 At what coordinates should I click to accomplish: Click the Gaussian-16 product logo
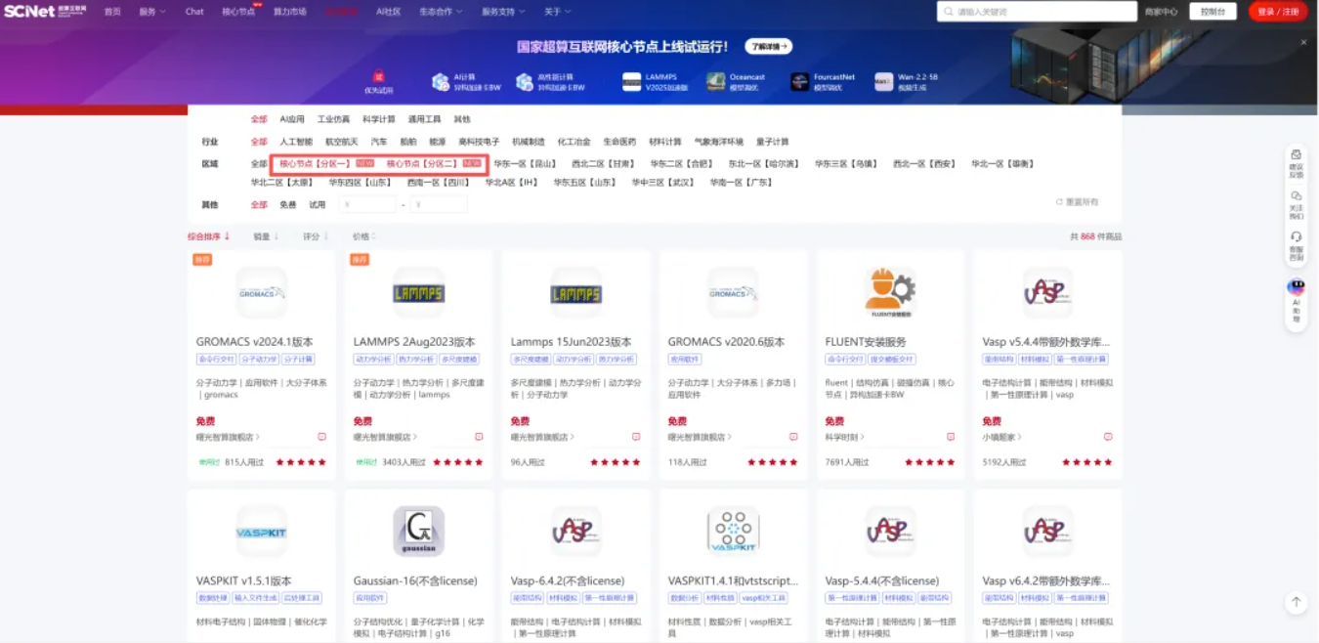point(418,531)
